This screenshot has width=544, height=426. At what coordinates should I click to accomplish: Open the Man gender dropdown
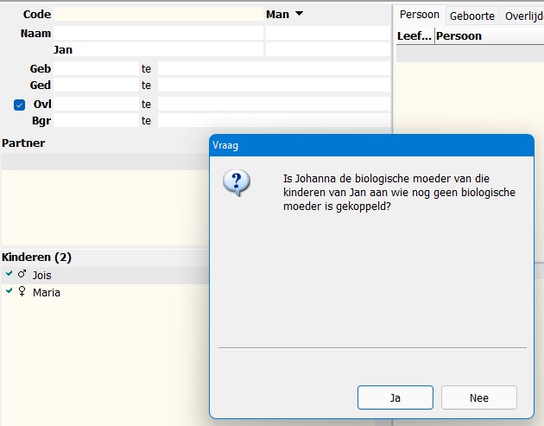[299, 14]
